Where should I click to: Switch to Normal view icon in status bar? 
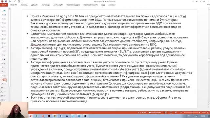pos(166,113)
